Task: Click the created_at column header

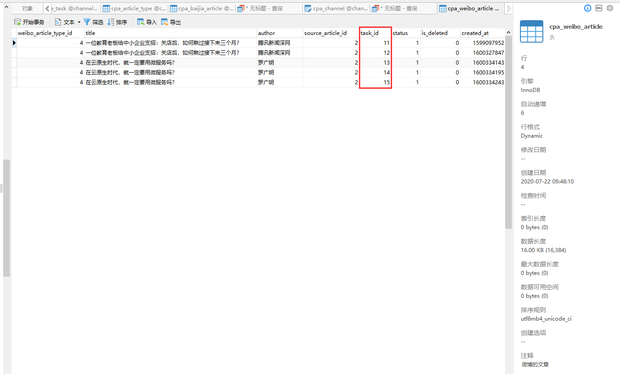Action: 483,33
